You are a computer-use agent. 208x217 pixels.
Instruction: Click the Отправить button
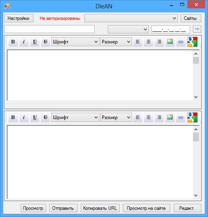pos(63,208)
